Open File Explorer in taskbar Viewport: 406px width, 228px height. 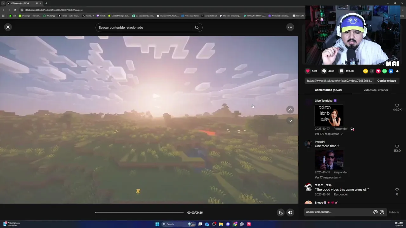(221, 224)
